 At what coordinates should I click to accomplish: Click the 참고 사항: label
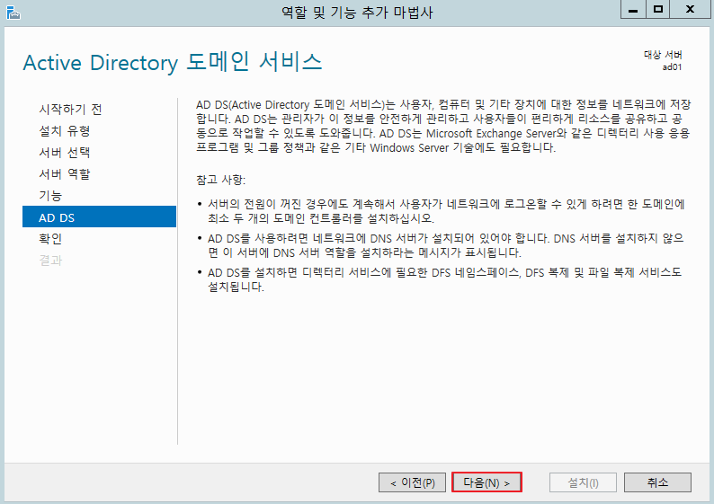click(x=221, y=180)
